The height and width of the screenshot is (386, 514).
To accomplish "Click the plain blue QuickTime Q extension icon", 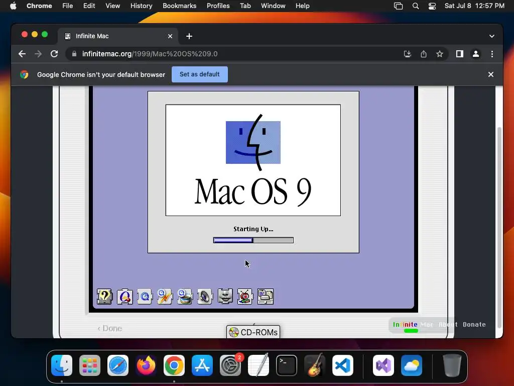I will click(145, 297).
